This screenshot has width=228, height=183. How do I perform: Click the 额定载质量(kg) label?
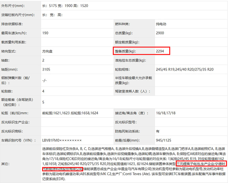click(x=127, y=42)
